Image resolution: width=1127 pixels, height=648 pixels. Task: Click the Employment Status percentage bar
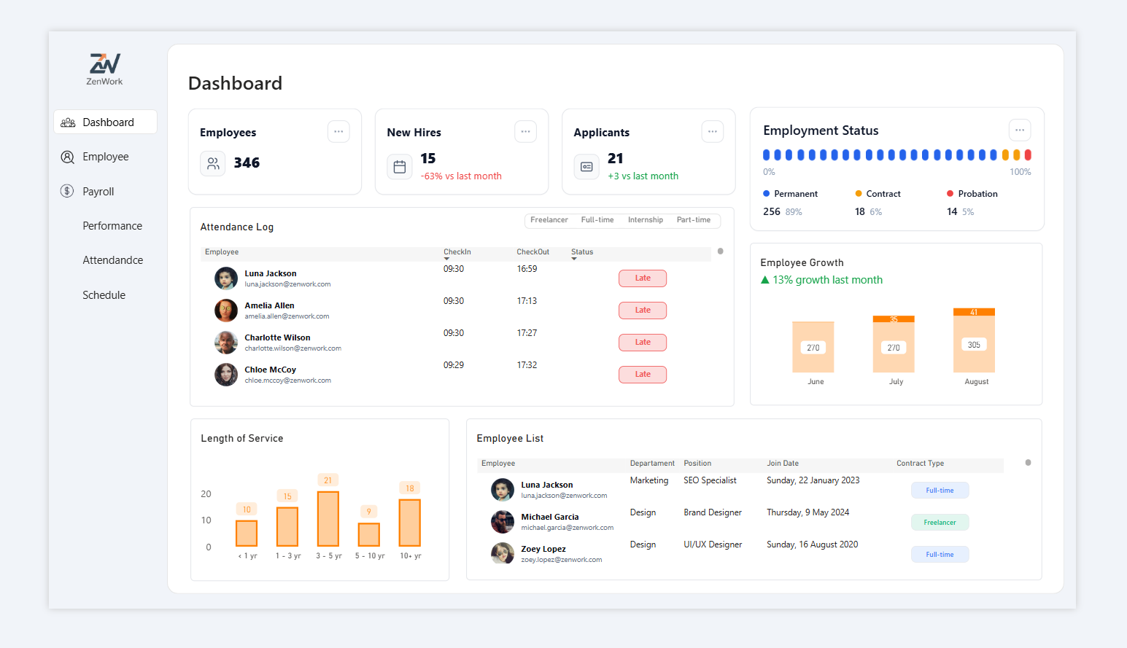896,155
